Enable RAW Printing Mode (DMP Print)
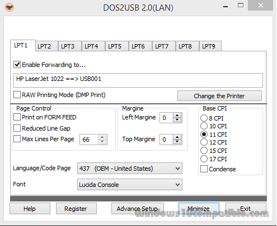Image resolution: width=277 pixels, height=226 pixels. 17,95
